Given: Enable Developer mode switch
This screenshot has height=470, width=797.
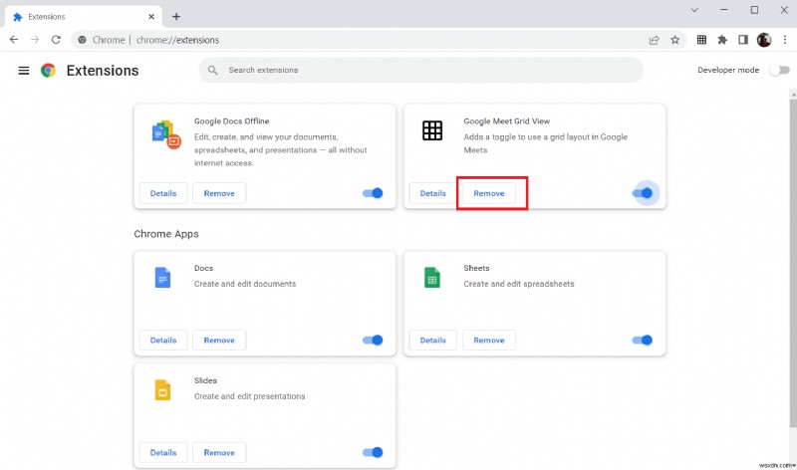Looking at the screenshot, I should pyautogui.click(x=777, y=71).
